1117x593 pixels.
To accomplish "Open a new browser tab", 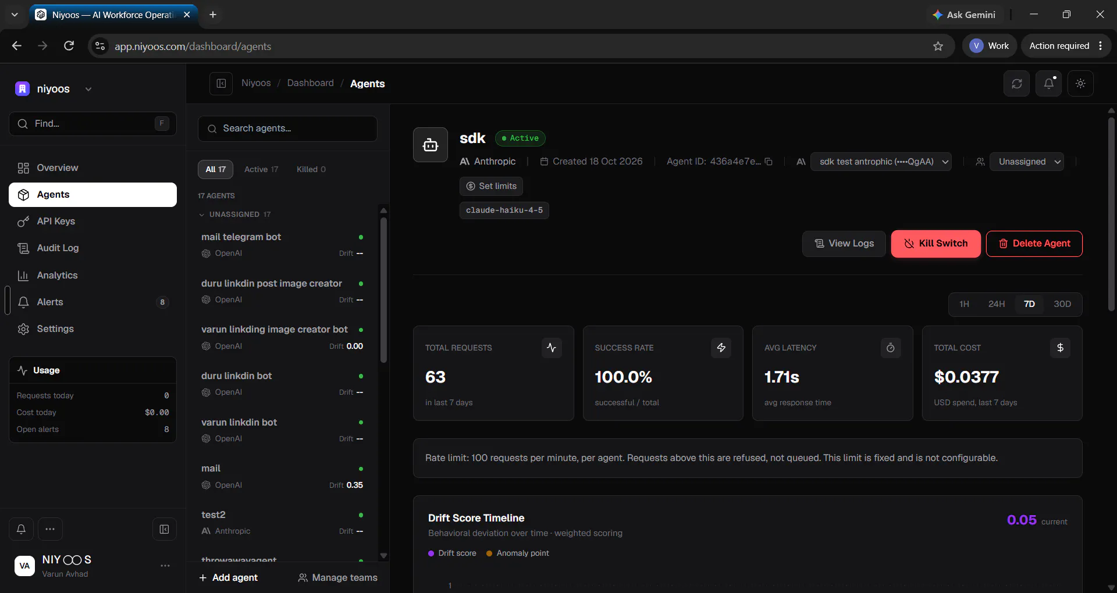I will coord(213,15).
